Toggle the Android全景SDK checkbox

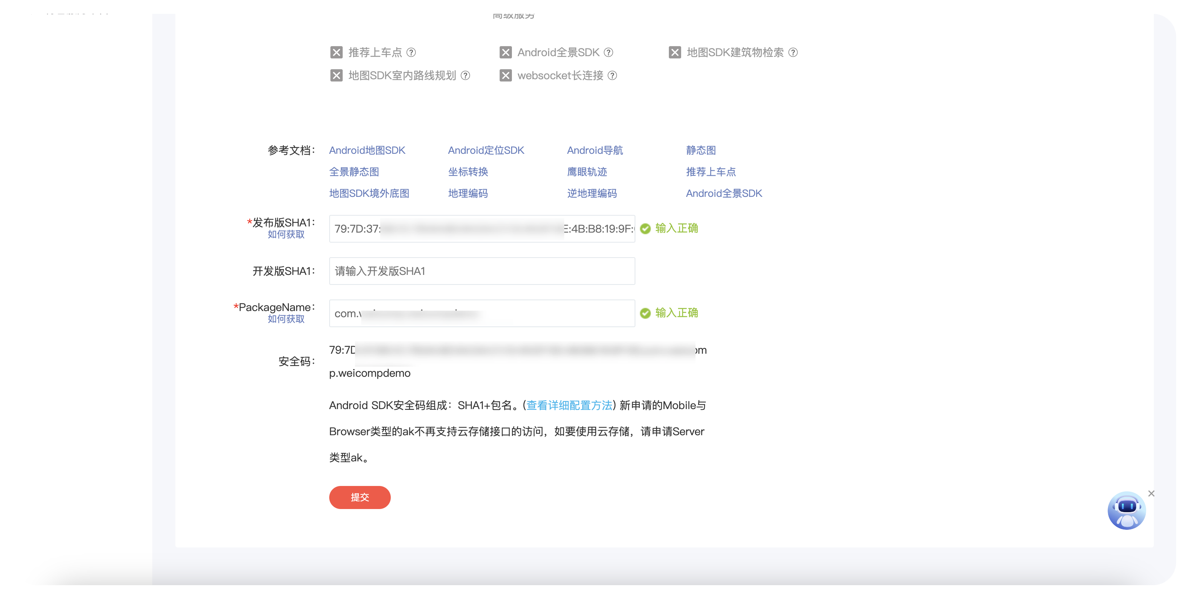[x=505, y=52]
